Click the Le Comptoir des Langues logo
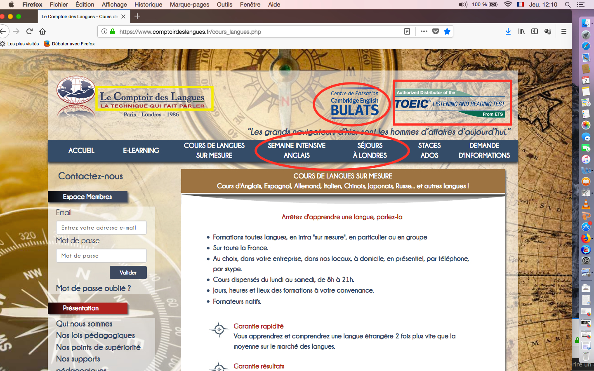Screen dimensions: 594x371 (131, 96)
